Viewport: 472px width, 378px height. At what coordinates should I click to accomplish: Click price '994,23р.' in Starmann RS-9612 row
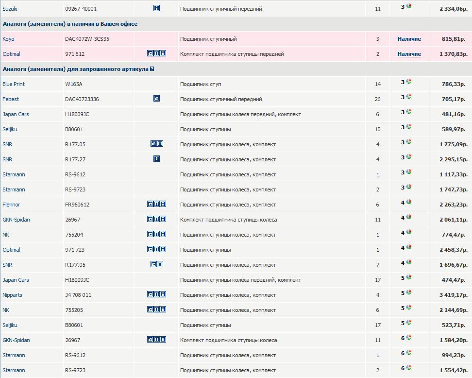coord(454,355)
